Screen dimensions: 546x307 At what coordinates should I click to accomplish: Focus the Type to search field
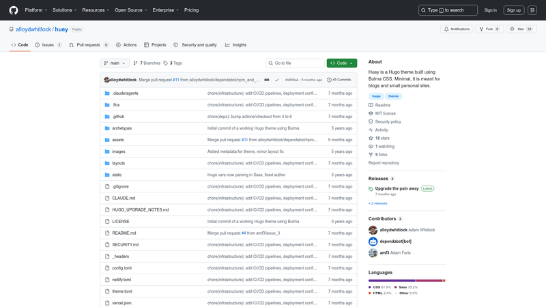pyautogui.click(x=448, y=10)
